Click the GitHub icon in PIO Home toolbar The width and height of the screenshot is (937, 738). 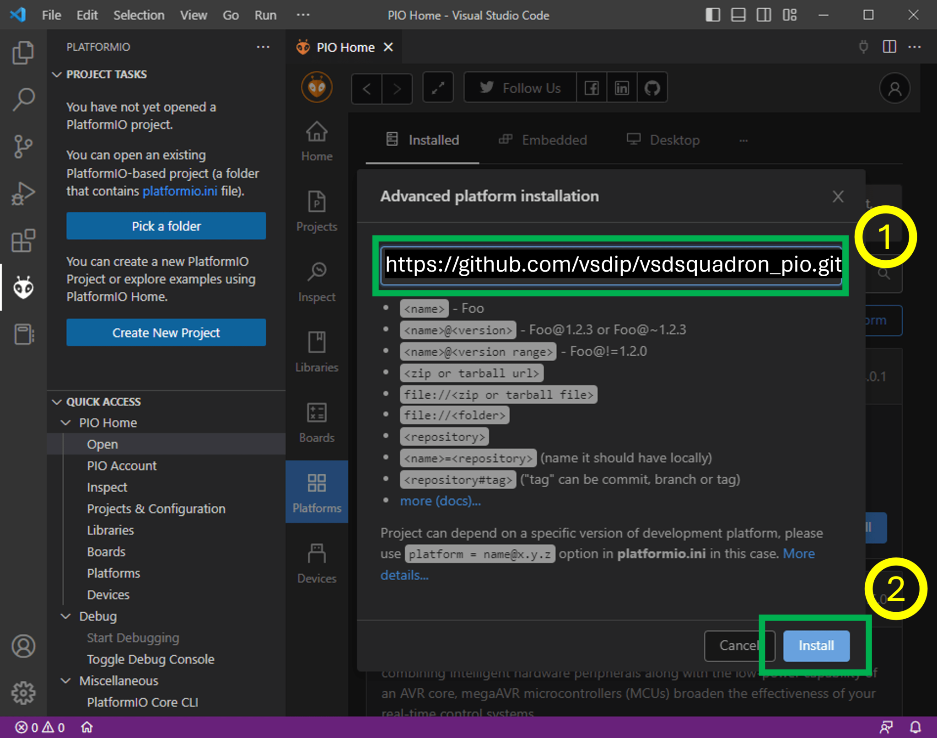tap(652, 88)
